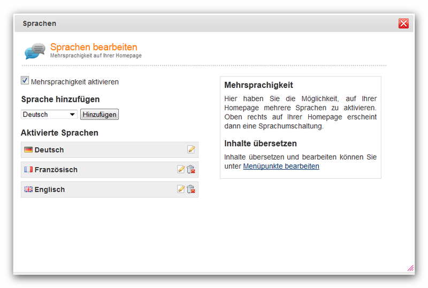The height and width of the screenshot is (288, 428).
Task: Close the Sprachen dialog
Action: click(x=403, y=24)
